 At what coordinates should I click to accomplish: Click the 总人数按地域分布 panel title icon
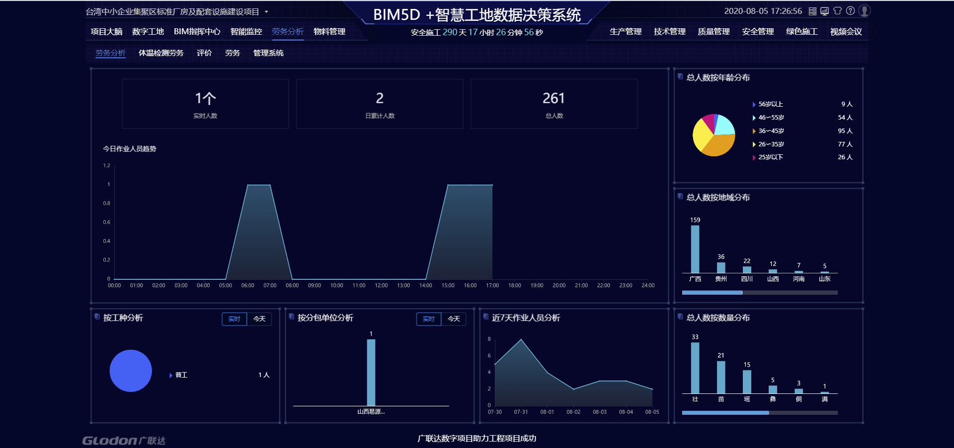pos(680,196)
